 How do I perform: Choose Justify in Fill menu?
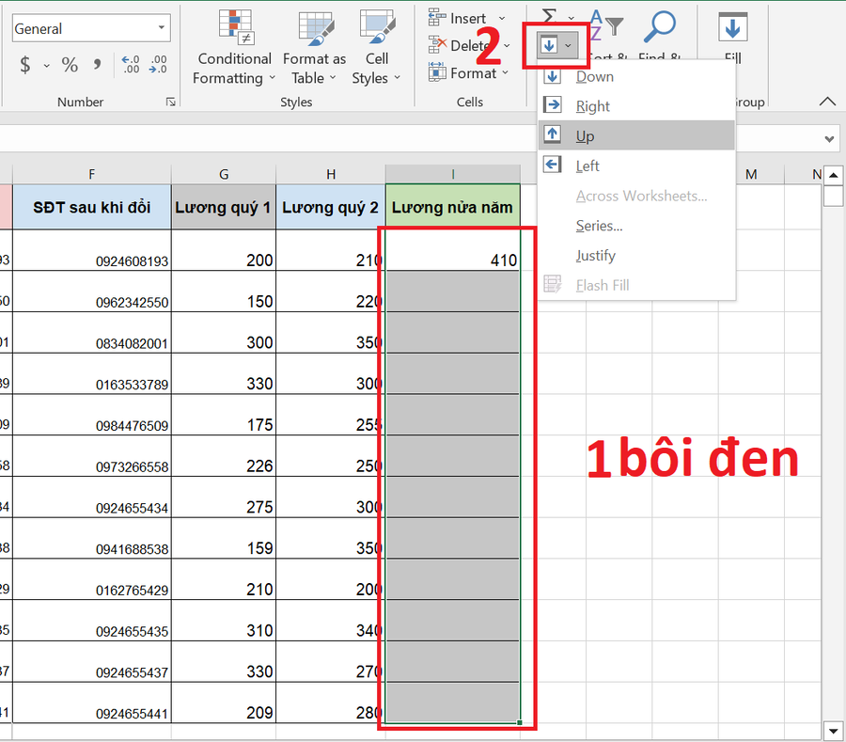click(636, 255)
